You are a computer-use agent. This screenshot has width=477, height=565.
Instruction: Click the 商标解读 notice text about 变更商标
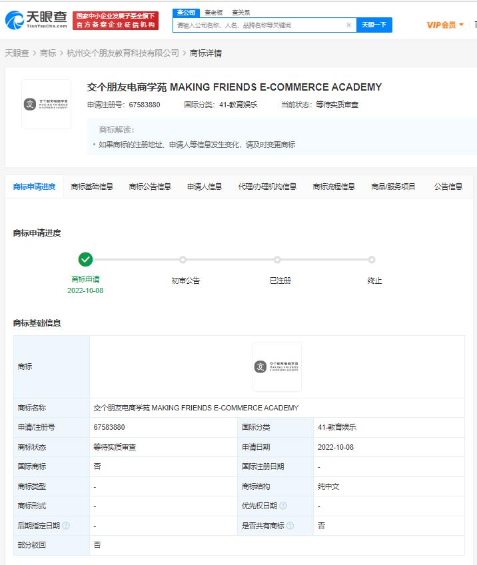pyautogui.click(x=197, y=145)
